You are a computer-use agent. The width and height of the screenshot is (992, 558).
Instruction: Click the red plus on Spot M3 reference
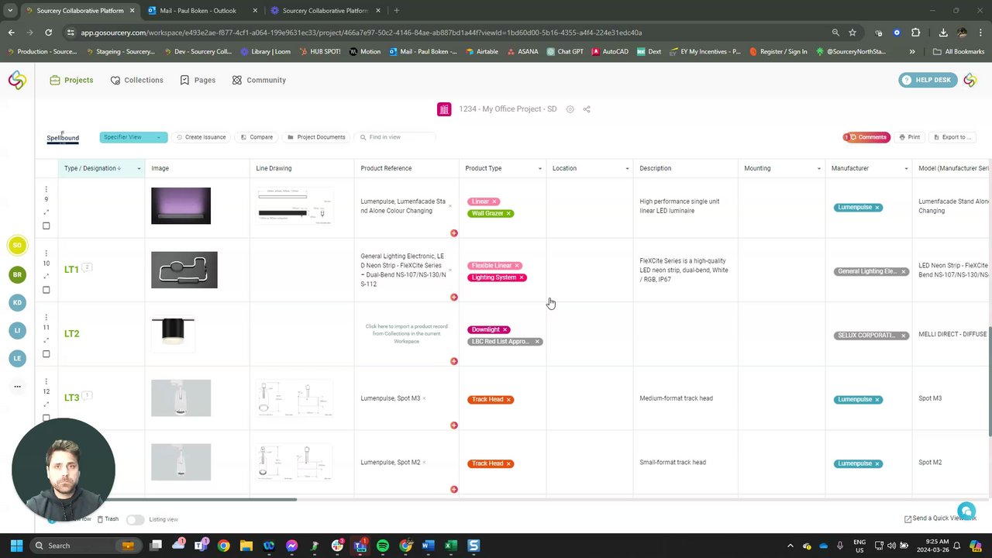tap(454, 425)
